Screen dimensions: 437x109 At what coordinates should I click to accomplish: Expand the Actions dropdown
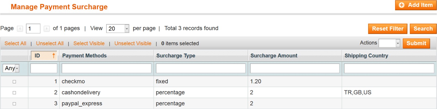[x=389, y=43]
